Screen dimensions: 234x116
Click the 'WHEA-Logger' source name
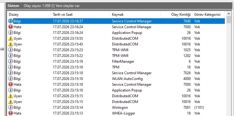124,113
